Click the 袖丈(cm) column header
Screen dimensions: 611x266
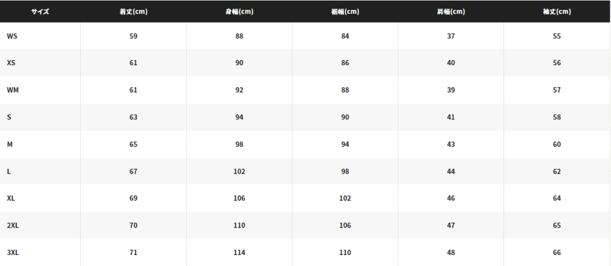coord(557,12)
